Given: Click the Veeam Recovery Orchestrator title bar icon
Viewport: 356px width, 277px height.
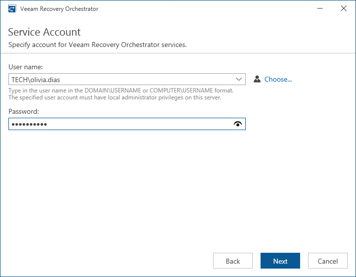Looking at the screenshot, I should click(x=12, y=9).
